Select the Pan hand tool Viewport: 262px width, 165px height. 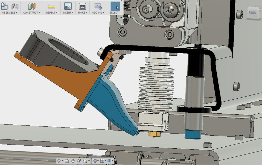pos(73,161)
